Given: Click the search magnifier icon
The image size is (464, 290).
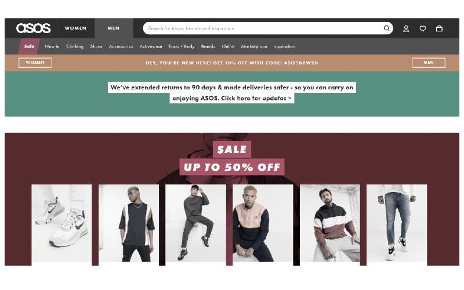Looking at the screenshot, I should pyautogui.click(x=386, y=28).
